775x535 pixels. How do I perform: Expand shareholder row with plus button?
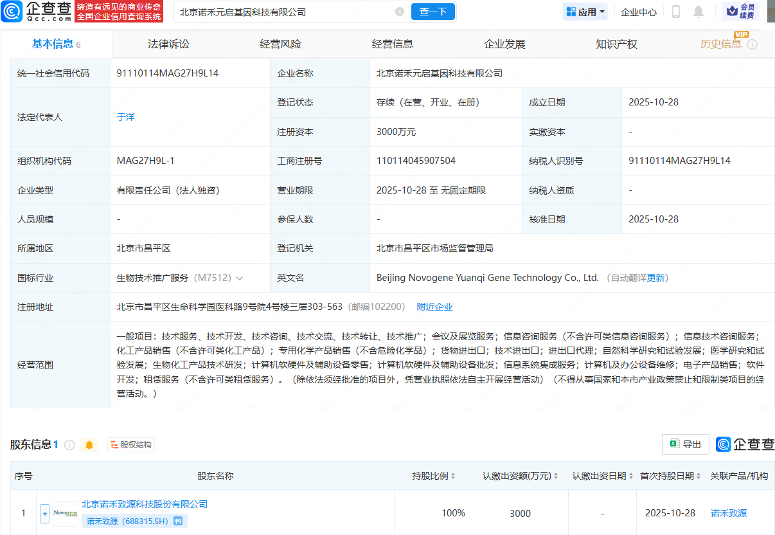(x=44, y=513)
